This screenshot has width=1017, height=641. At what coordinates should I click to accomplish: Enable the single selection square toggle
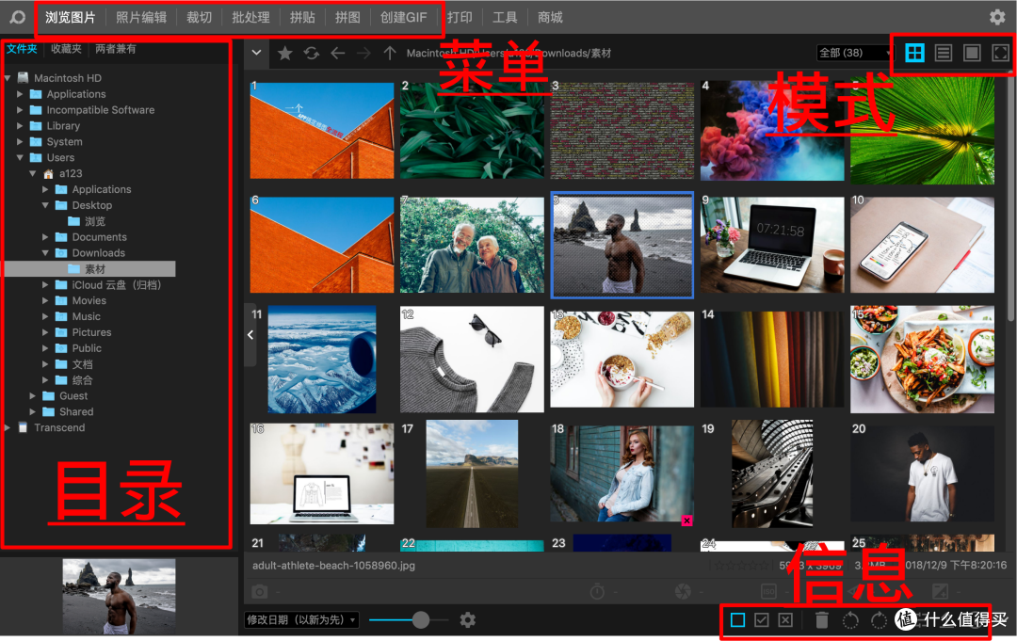(x=737, y=620)
